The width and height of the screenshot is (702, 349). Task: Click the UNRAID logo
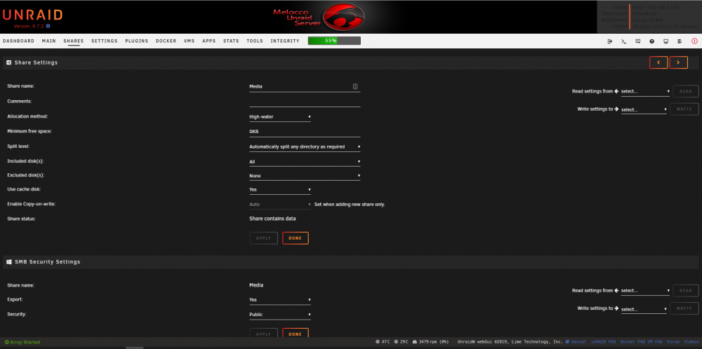tap(32, 15)
